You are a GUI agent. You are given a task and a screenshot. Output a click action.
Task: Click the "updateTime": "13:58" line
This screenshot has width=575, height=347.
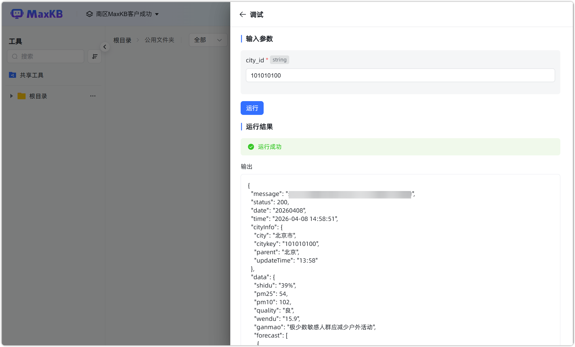pyautogui.click(x=286, y=261)
